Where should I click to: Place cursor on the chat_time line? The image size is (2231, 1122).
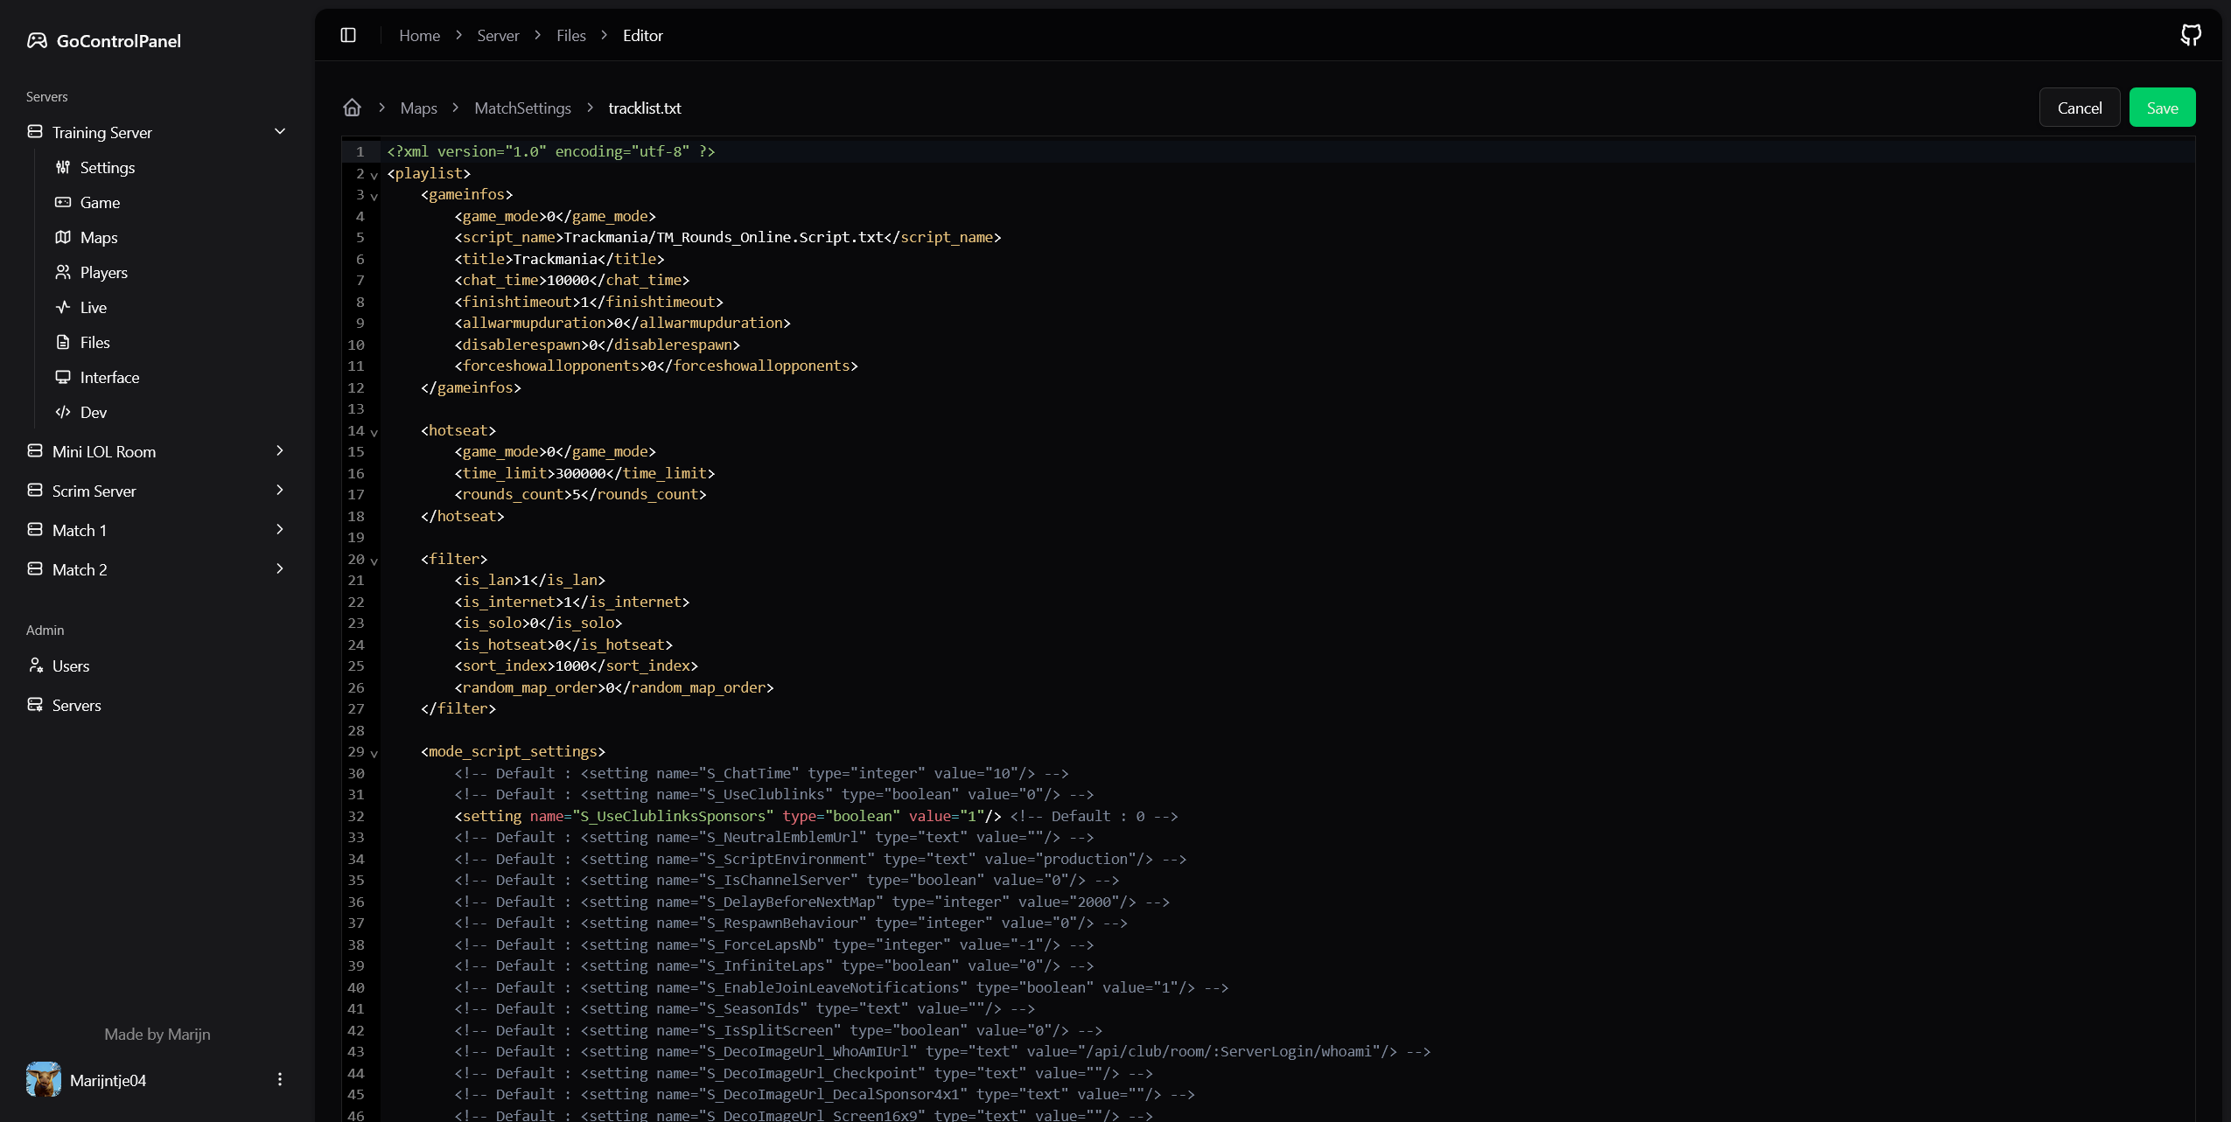click(571, 280)
